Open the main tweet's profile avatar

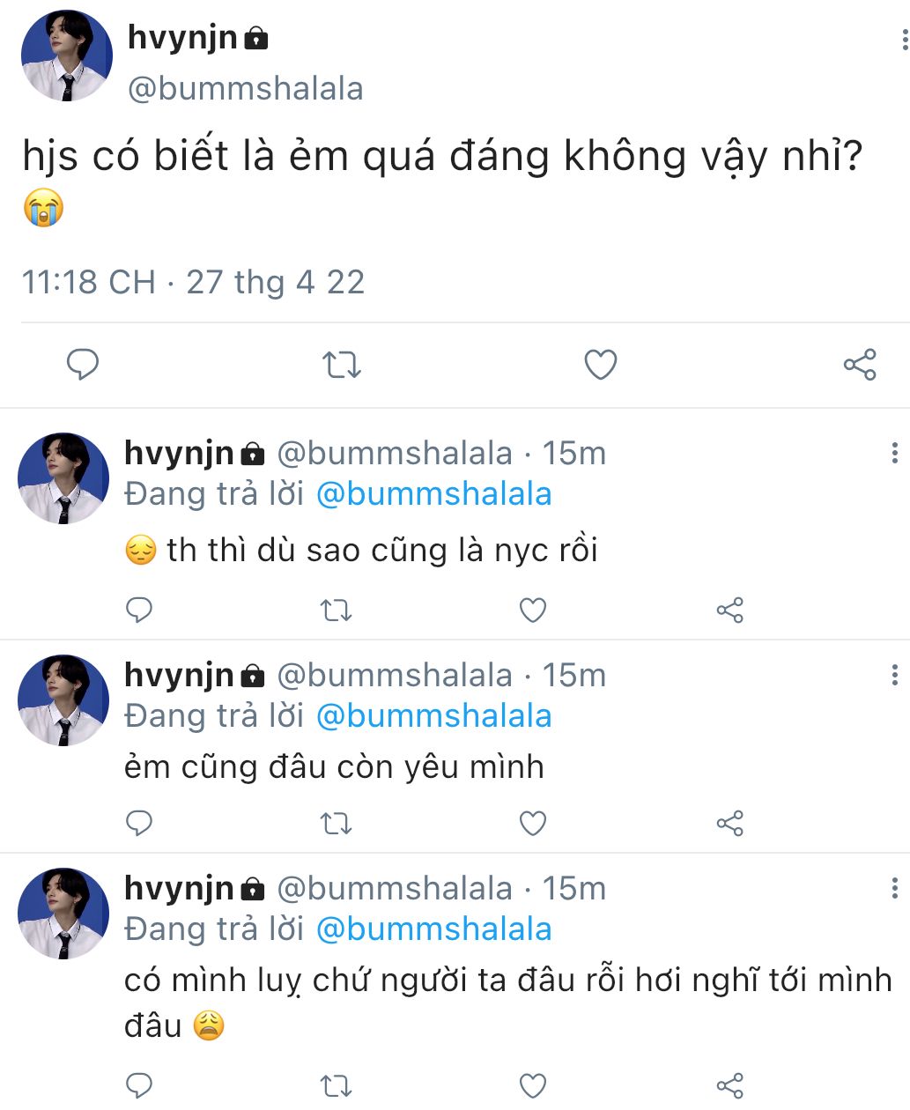67,56
